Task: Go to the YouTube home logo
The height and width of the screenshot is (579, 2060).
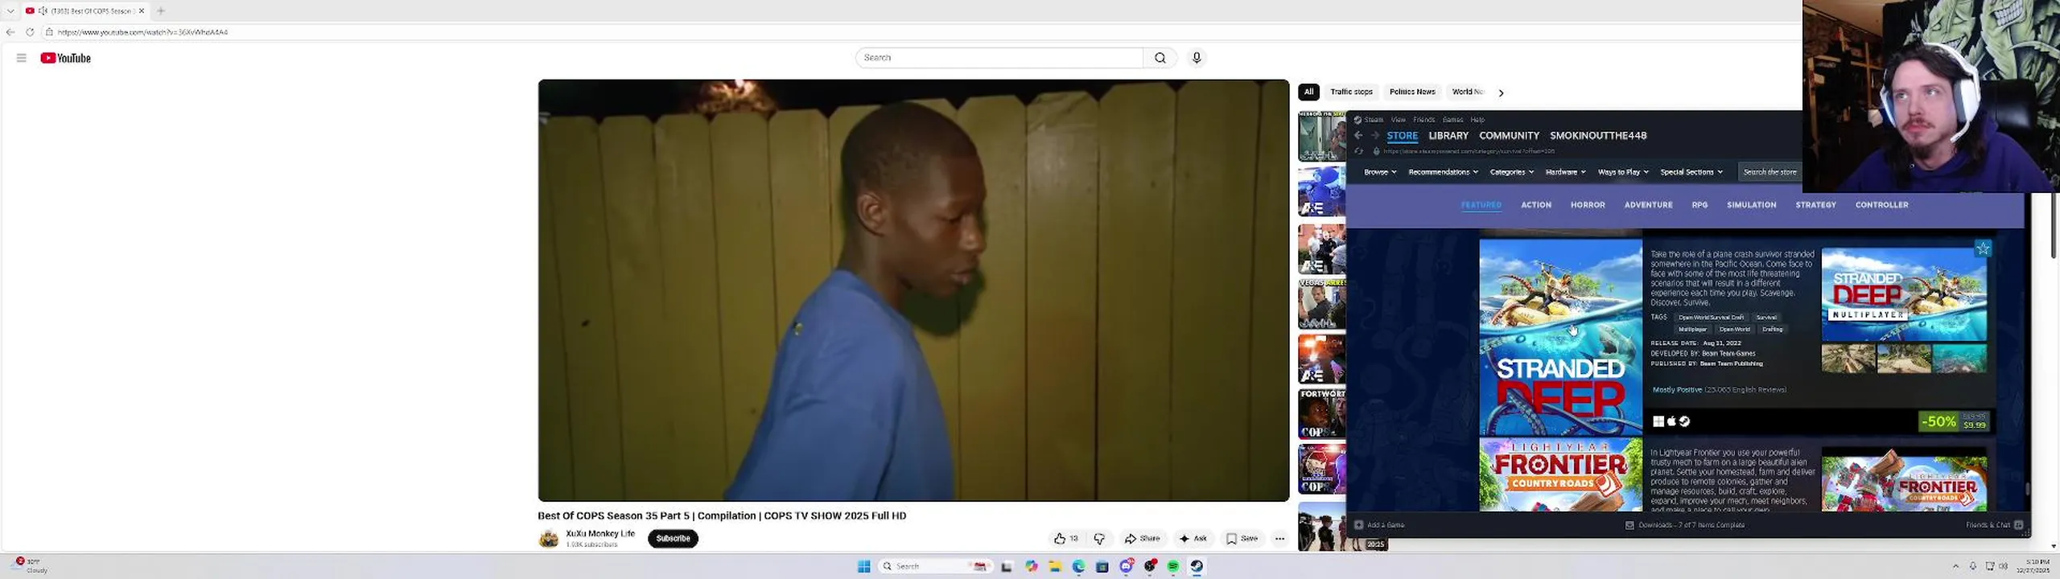Action: (65, 58)
